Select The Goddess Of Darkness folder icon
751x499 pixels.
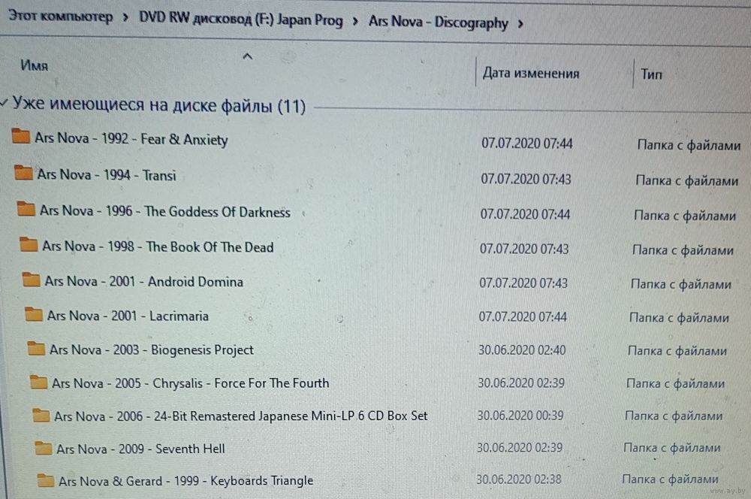click(26, 208)
